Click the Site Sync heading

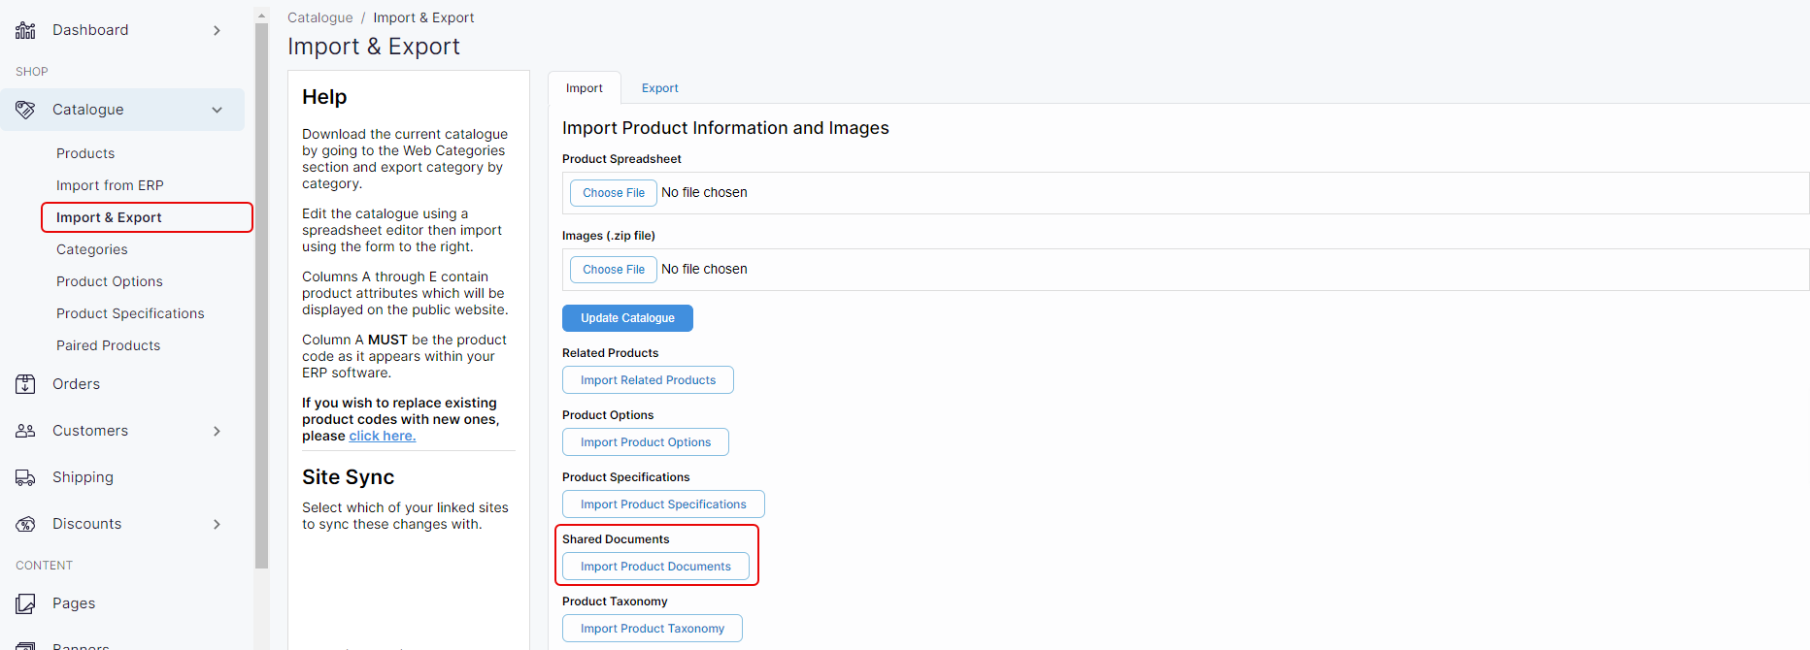point(348,477)
